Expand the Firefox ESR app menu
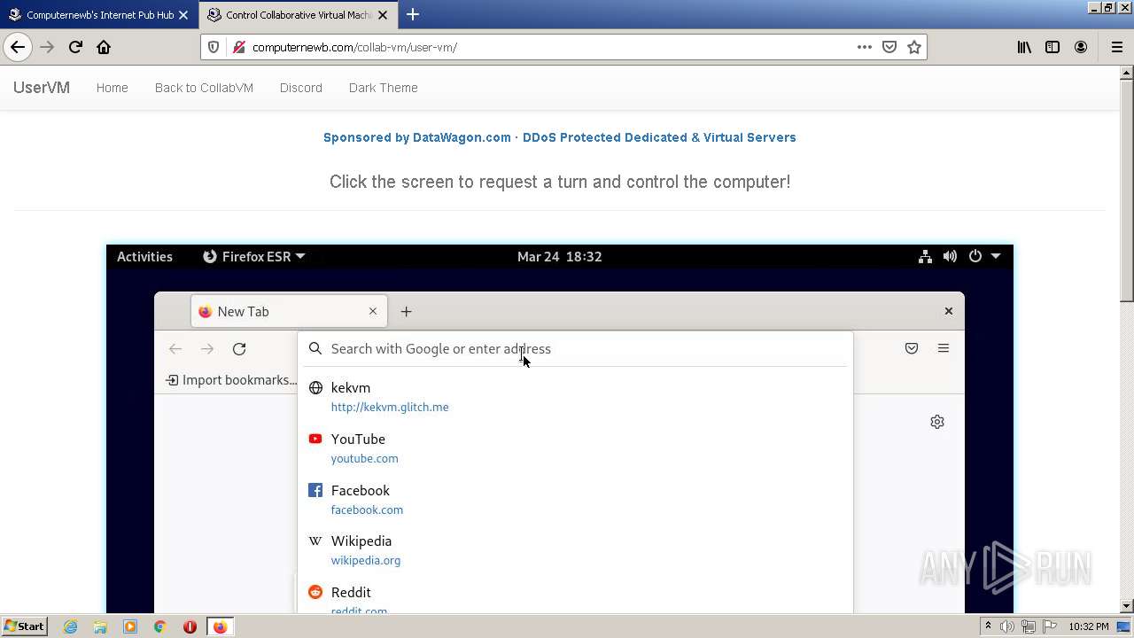This screenshot has width=1134, height=638. [254, 256]
